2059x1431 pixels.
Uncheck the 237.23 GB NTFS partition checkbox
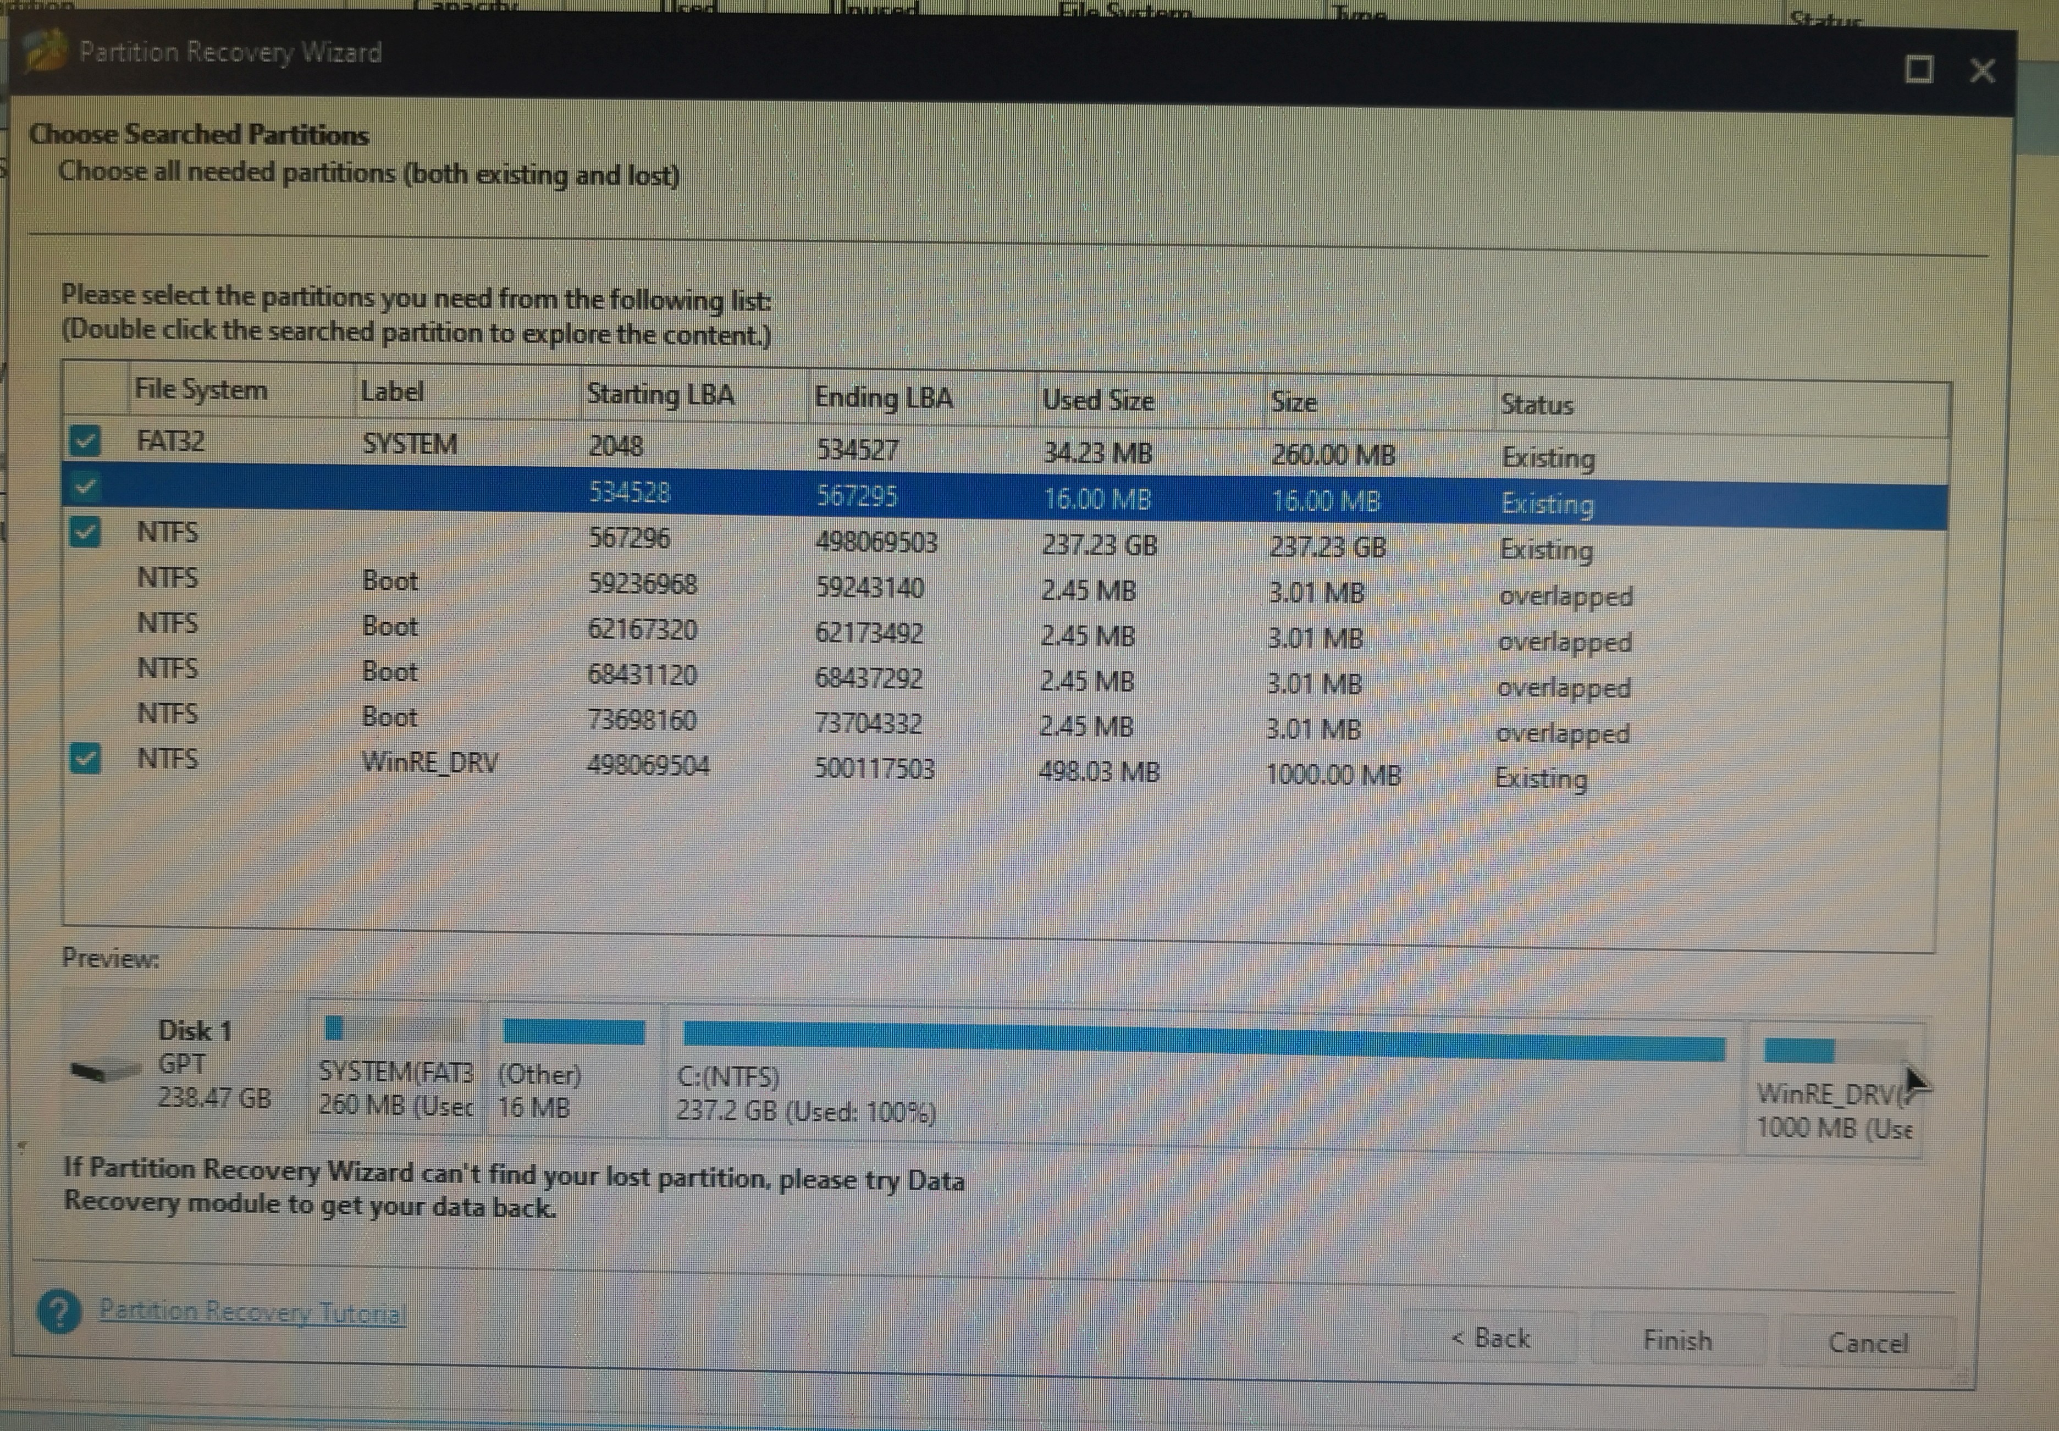(x=85, y=533)
